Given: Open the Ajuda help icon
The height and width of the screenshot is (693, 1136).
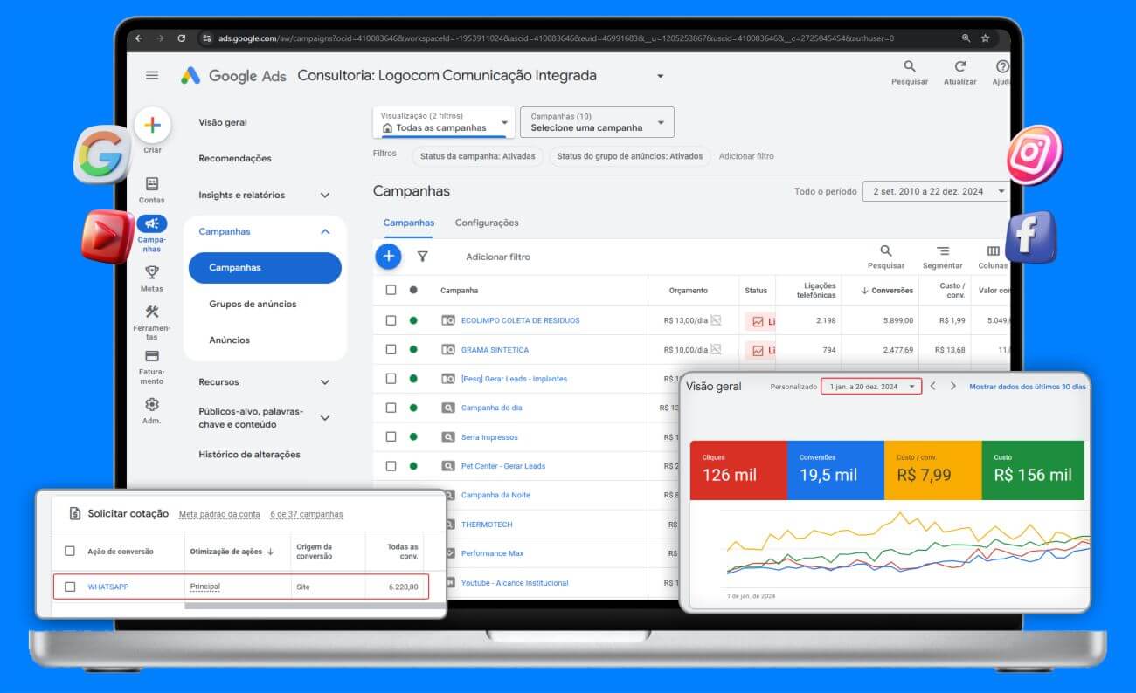Looking at the screenshot, I should tap(1002, 66).
